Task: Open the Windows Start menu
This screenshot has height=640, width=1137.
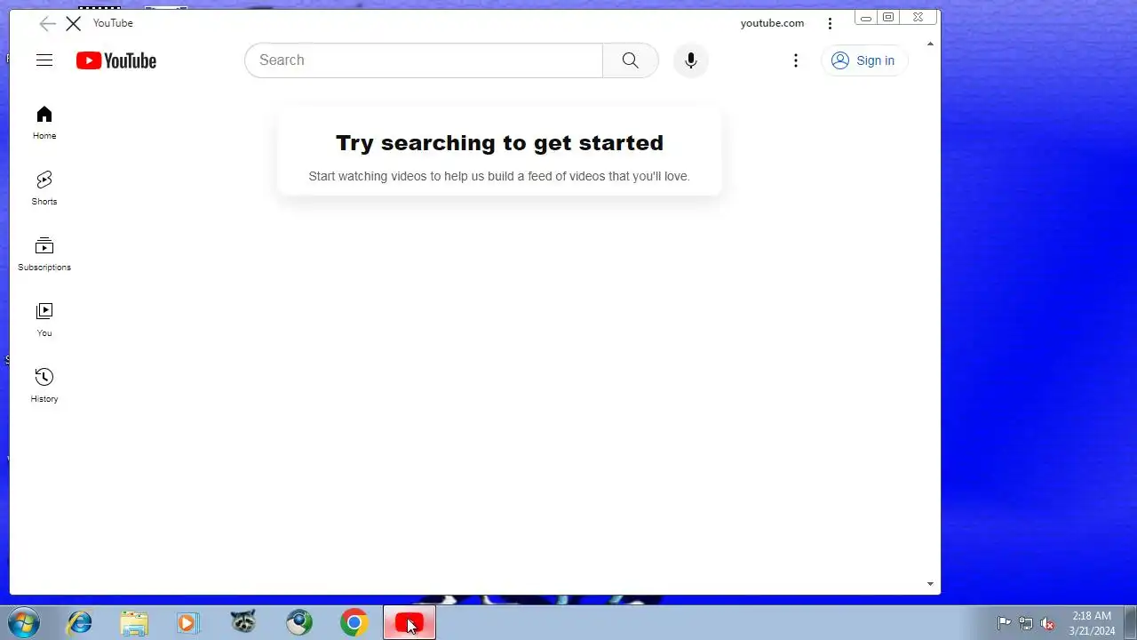Action: tap(24, 623)
